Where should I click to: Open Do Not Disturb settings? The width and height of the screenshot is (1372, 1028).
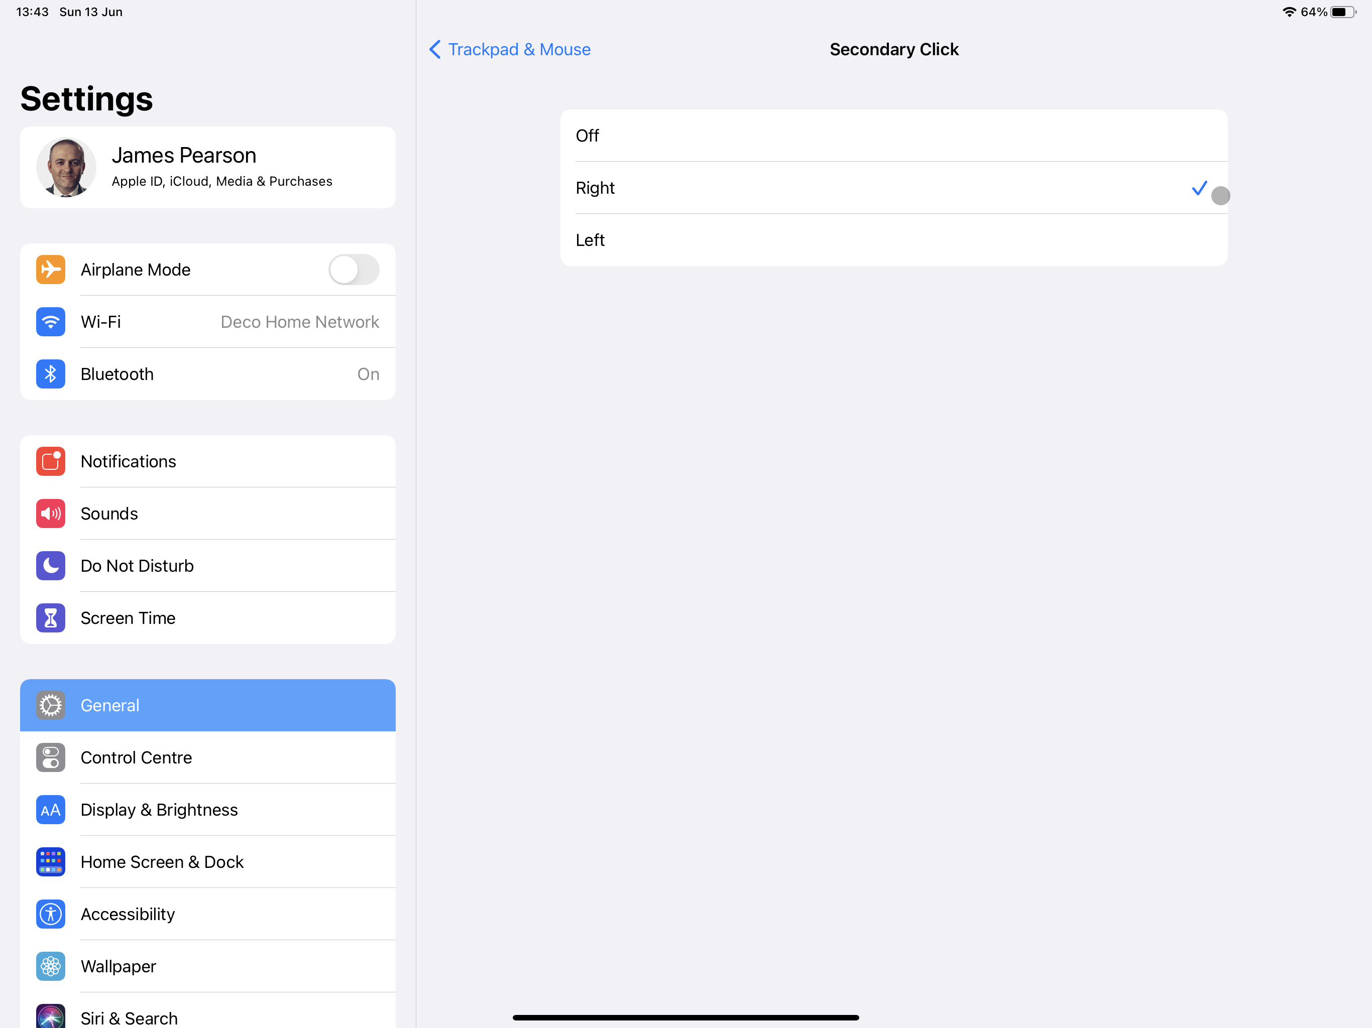[208, 566]
